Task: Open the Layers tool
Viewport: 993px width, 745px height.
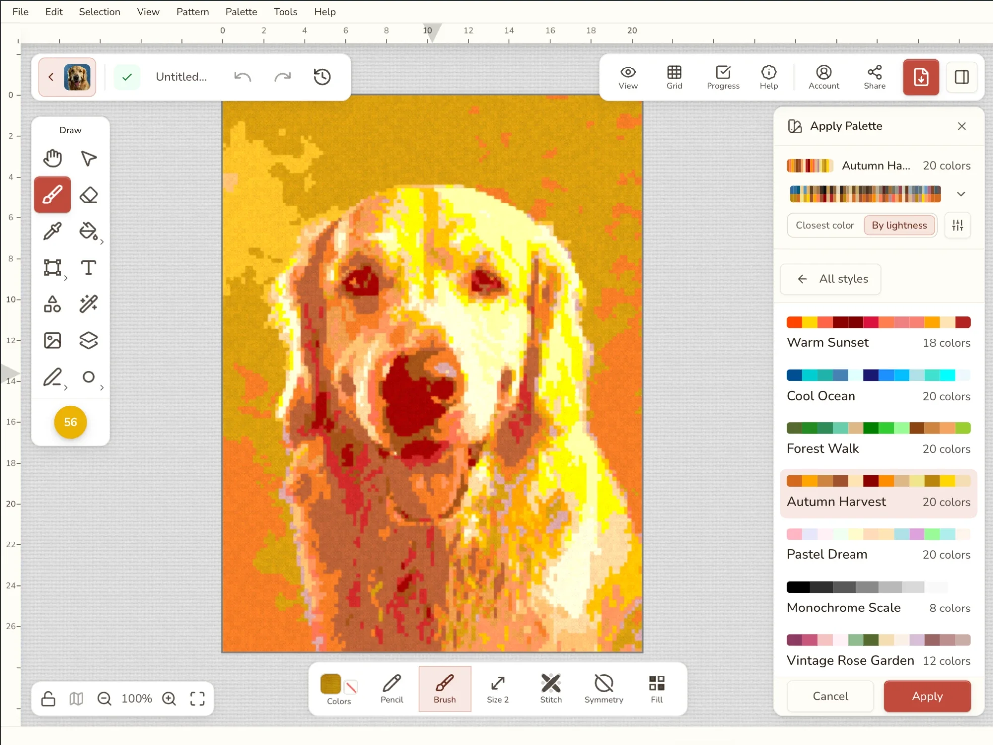Action: coord(88,340)
